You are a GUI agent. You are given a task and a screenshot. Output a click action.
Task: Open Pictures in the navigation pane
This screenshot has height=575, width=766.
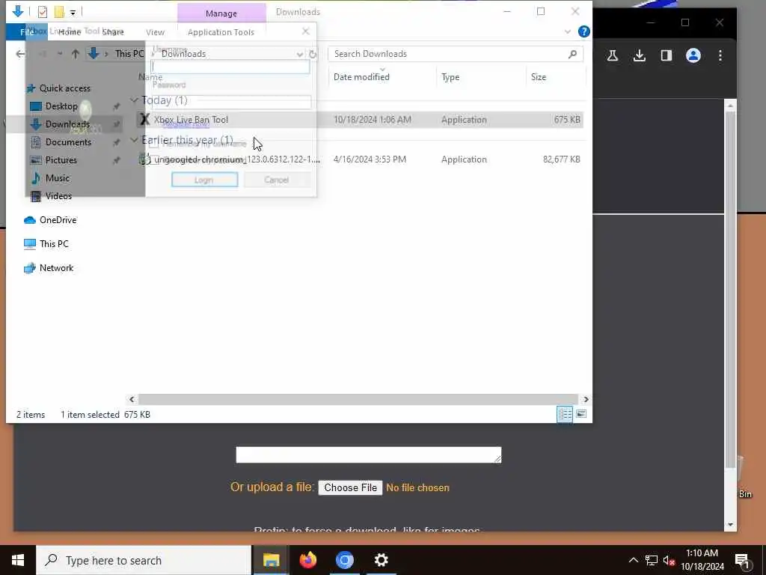click(61, 160)
